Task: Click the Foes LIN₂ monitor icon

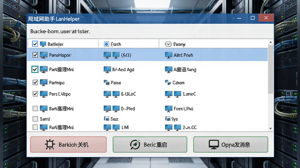Action: (168, 108)
